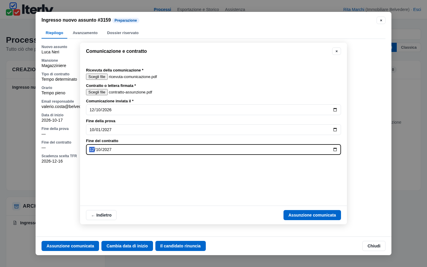Open calendar picker for Fine della prova
Screen dimensions: 427x267
pos(335,130)
